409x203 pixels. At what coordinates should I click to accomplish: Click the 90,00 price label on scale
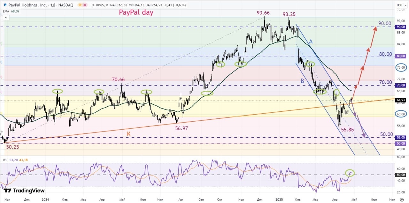(401, 27)
